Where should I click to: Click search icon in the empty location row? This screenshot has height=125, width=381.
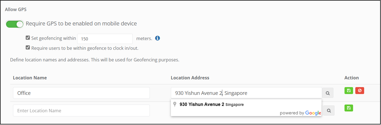click(329, 110)
